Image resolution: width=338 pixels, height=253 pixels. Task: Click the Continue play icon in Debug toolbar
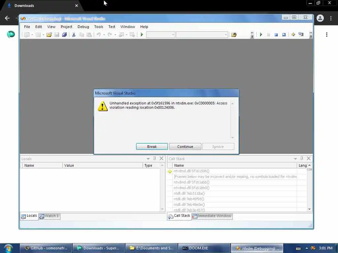[261, 34]
